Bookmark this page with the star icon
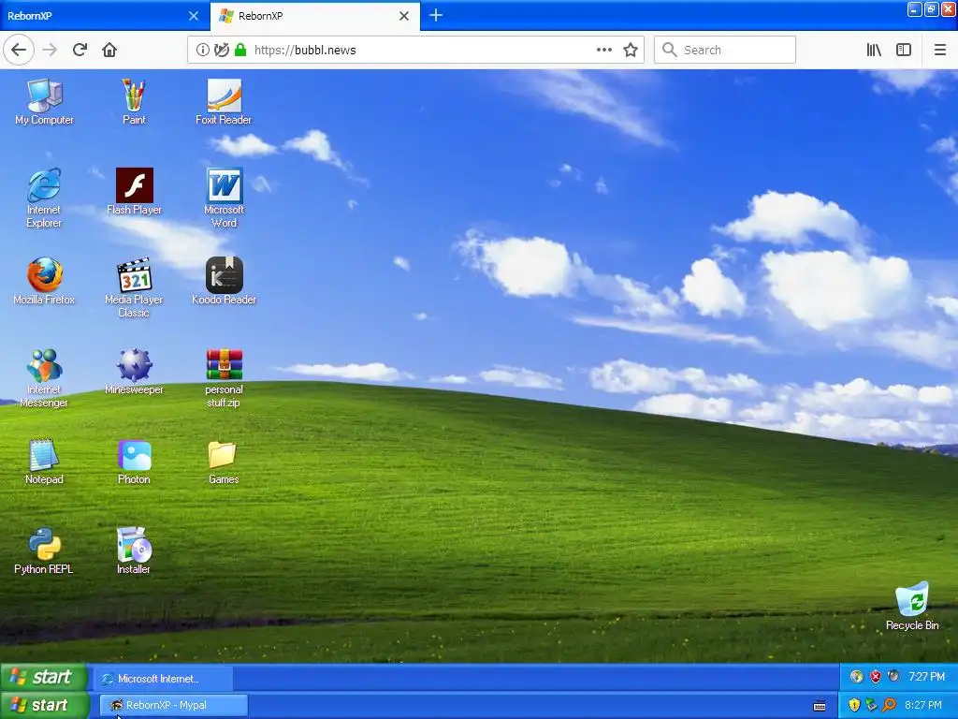The width and height of the screenshot is (958, 719). (x=631, y=50)
